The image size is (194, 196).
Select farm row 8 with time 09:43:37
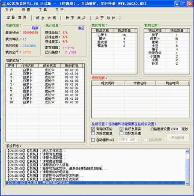pyautogui.click(x=45, y=95)
